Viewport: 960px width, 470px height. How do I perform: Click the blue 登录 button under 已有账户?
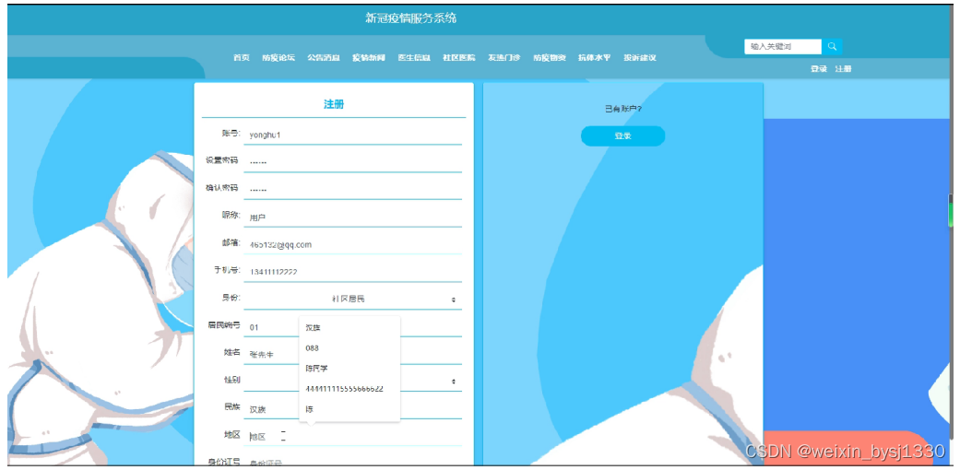[x=622, y=135]
